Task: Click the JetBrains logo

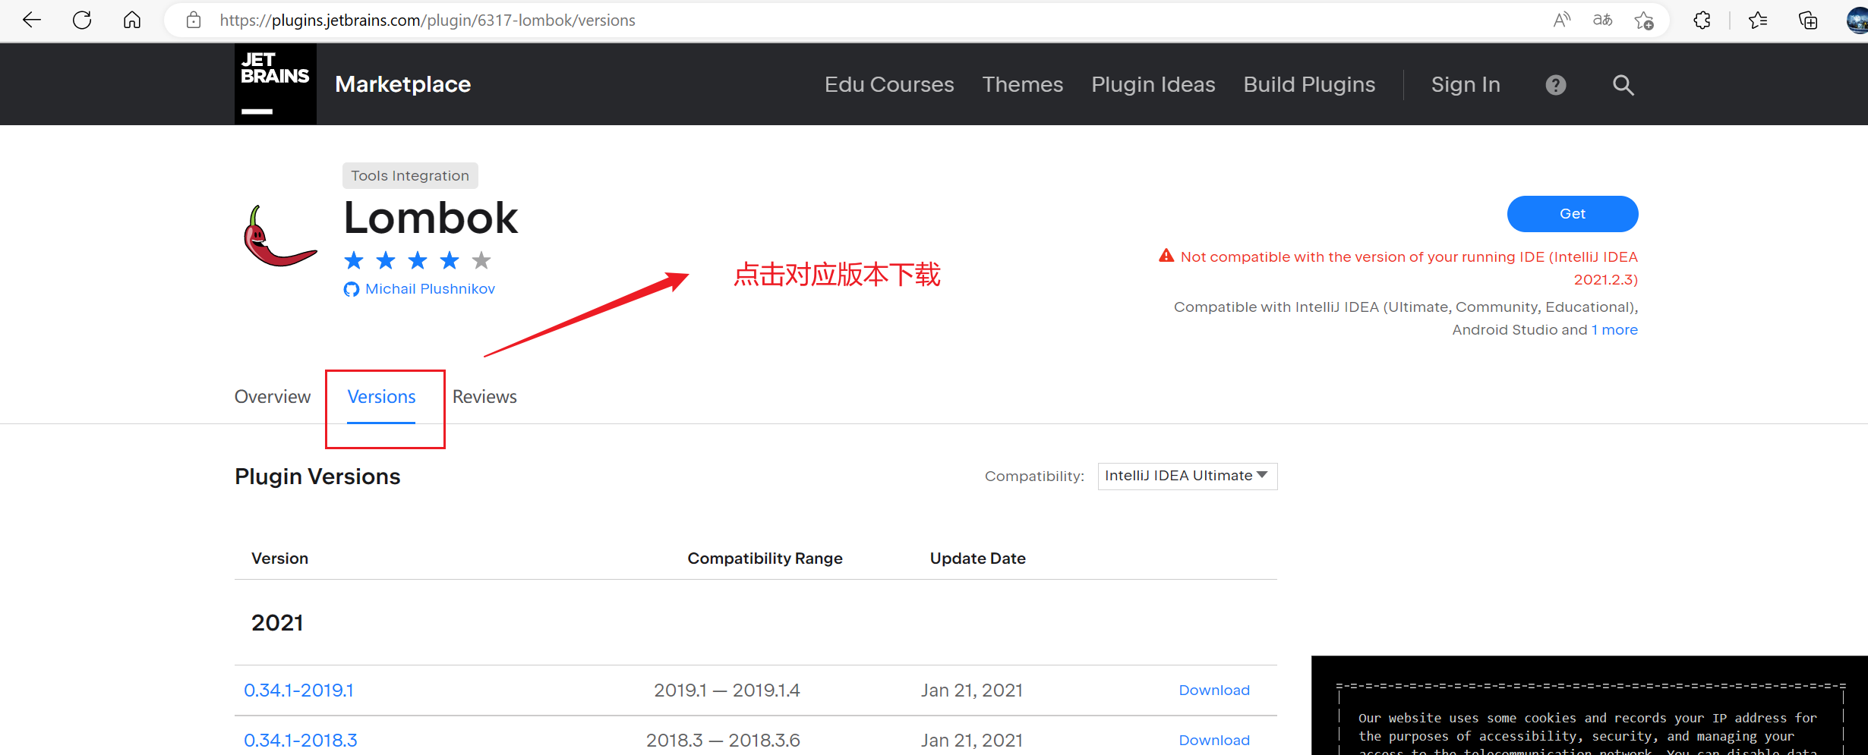Action: [x=276, y=83]
